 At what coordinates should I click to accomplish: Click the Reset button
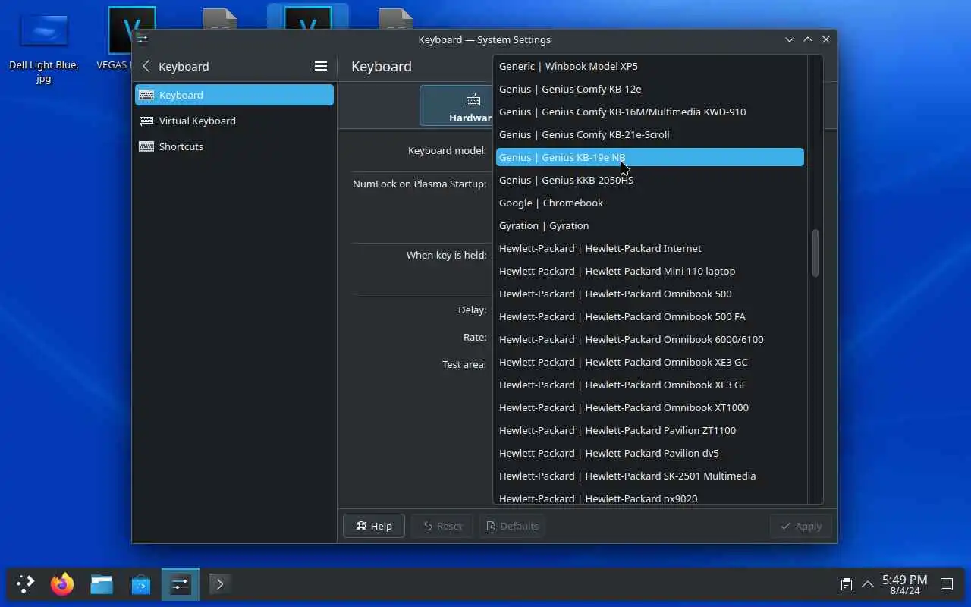point(442,526)
